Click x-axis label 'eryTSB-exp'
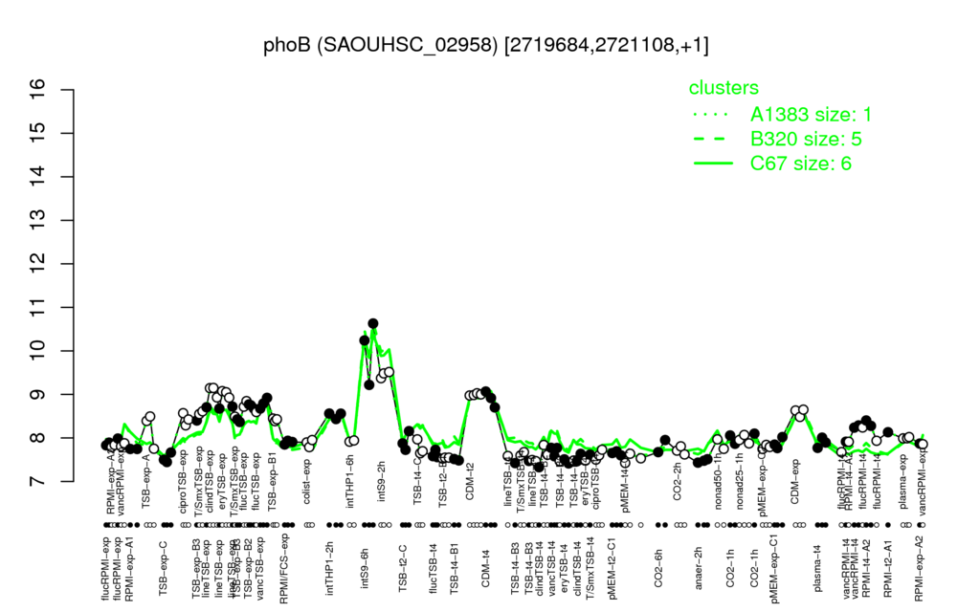980x612 pixels. [222, 483]
